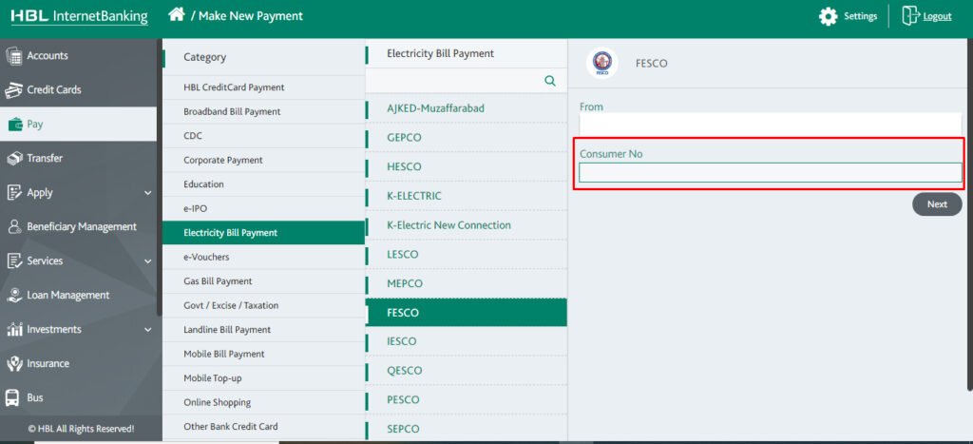Expand the Investments menu chevron
973x444 pixels.
pos(147,330)
